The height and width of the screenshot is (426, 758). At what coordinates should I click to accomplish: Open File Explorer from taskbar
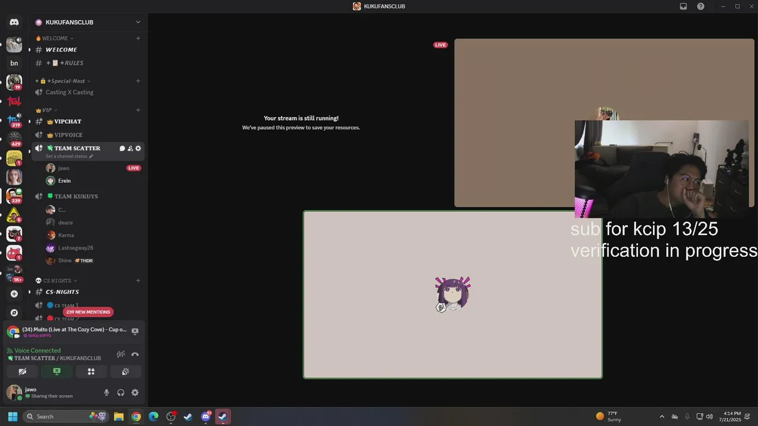118,417
